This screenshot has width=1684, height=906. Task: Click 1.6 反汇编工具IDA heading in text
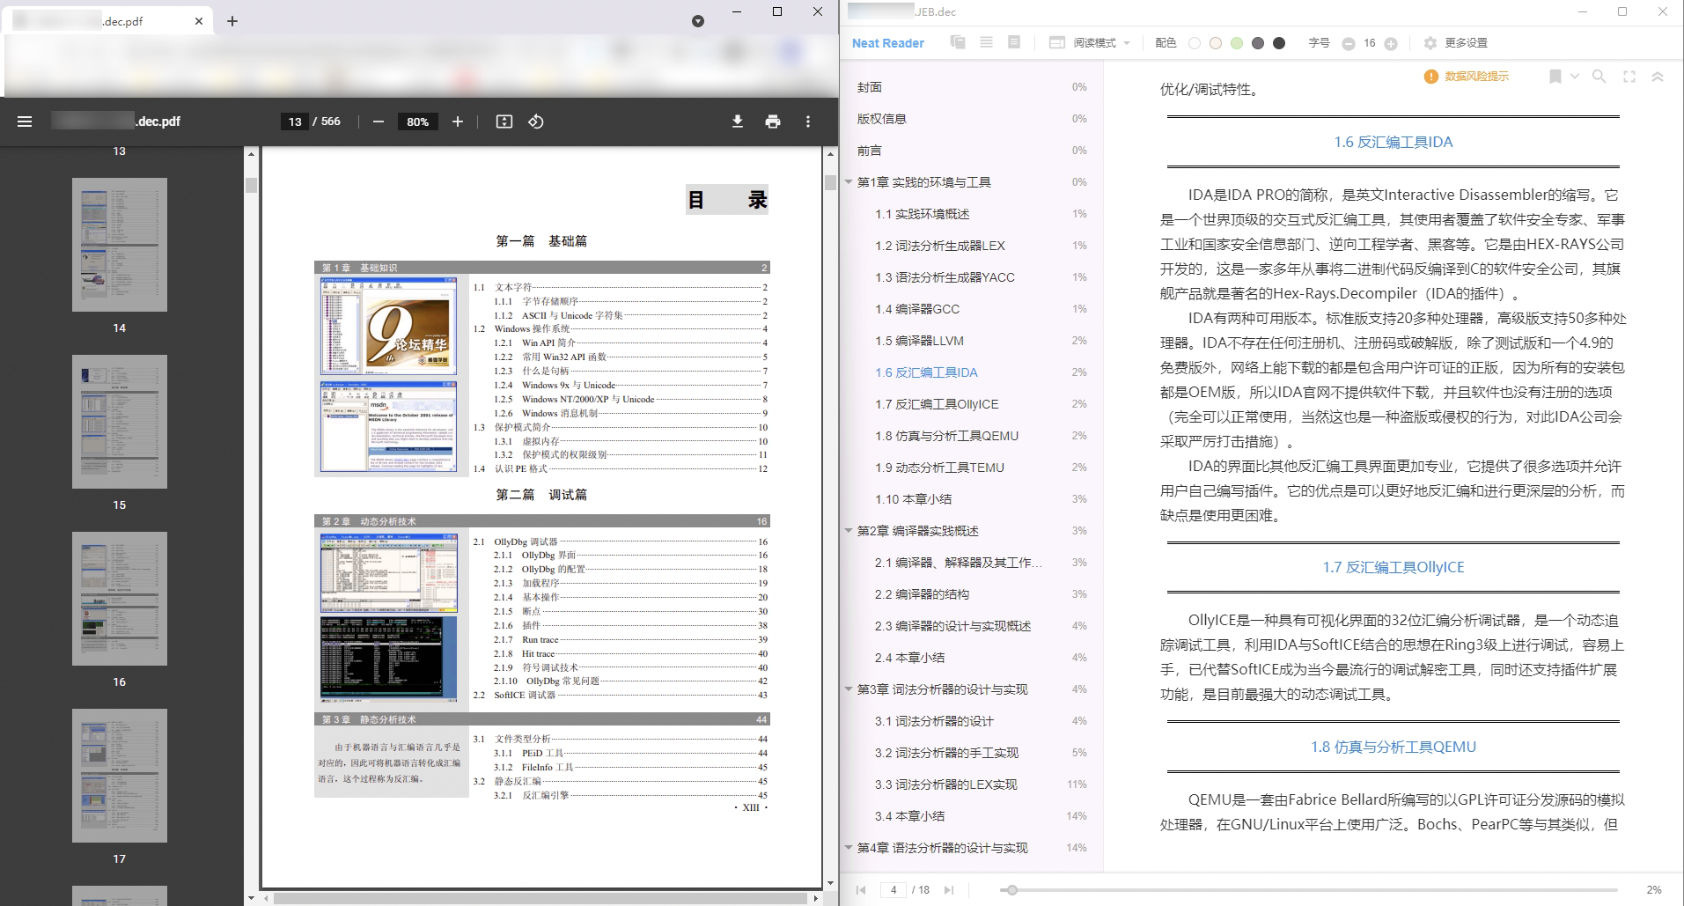1394,142
